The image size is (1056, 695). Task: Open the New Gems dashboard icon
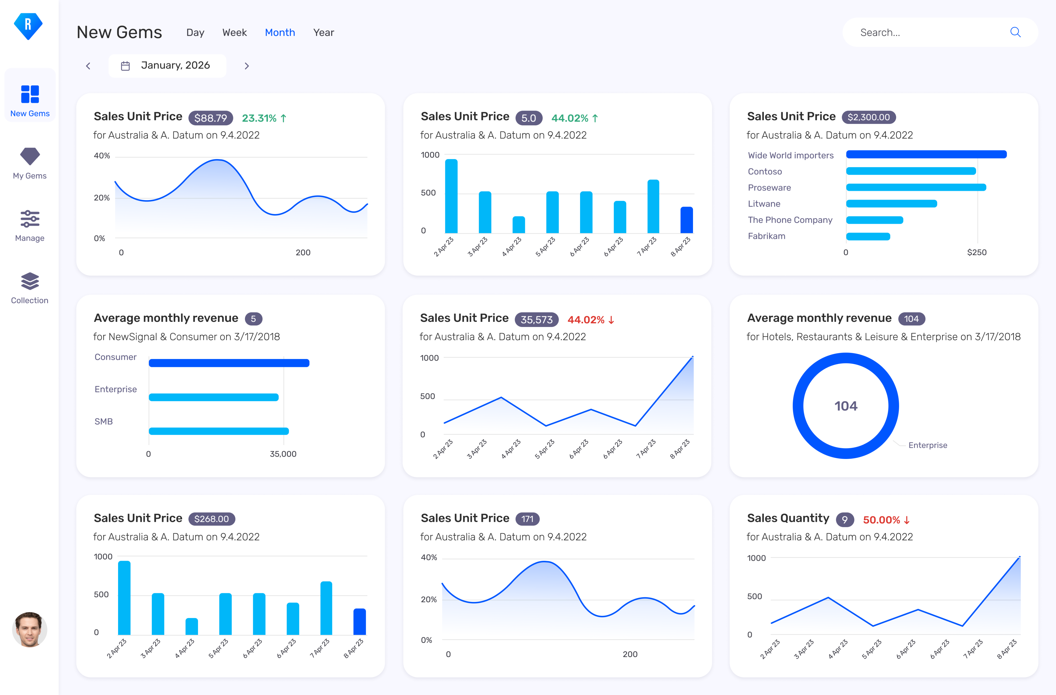click(x=30, y=94)
